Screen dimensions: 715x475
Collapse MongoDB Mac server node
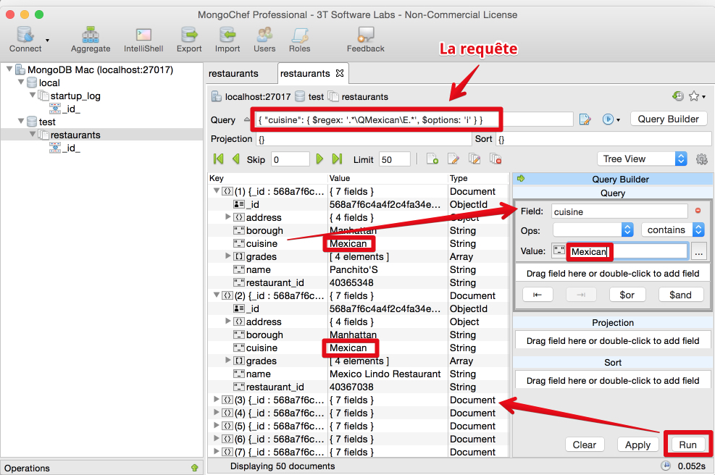coord(9,69)
